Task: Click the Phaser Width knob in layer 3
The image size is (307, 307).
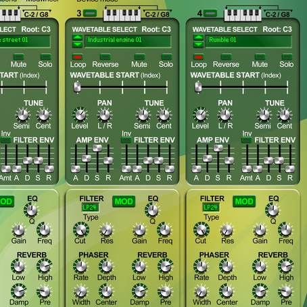Action: point(80,291)
